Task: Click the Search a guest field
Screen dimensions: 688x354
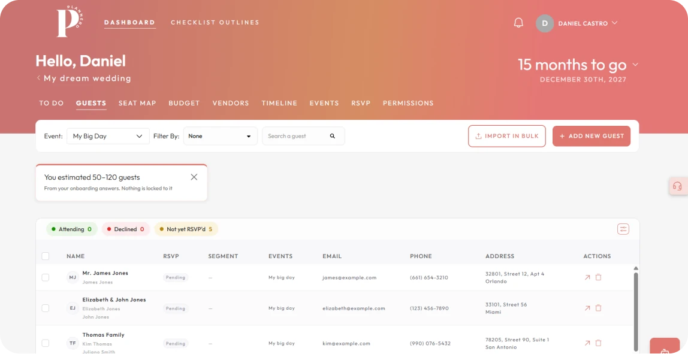Action: tap(303, 136)
